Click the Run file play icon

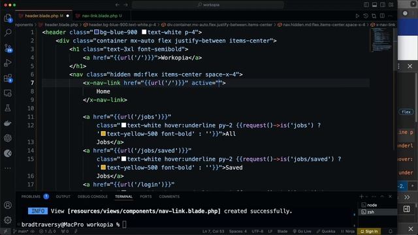357,16
